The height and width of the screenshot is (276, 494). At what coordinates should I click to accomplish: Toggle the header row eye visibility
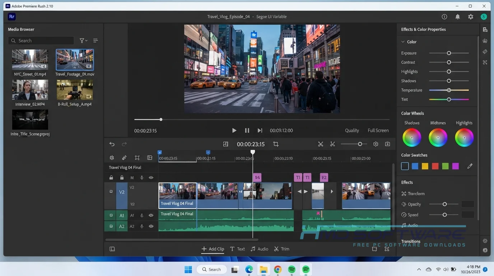pyautogui.click(x=151, y=178)
